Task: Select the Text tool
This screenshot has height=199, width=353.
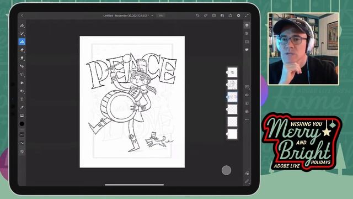Action: tap(22, 99)
